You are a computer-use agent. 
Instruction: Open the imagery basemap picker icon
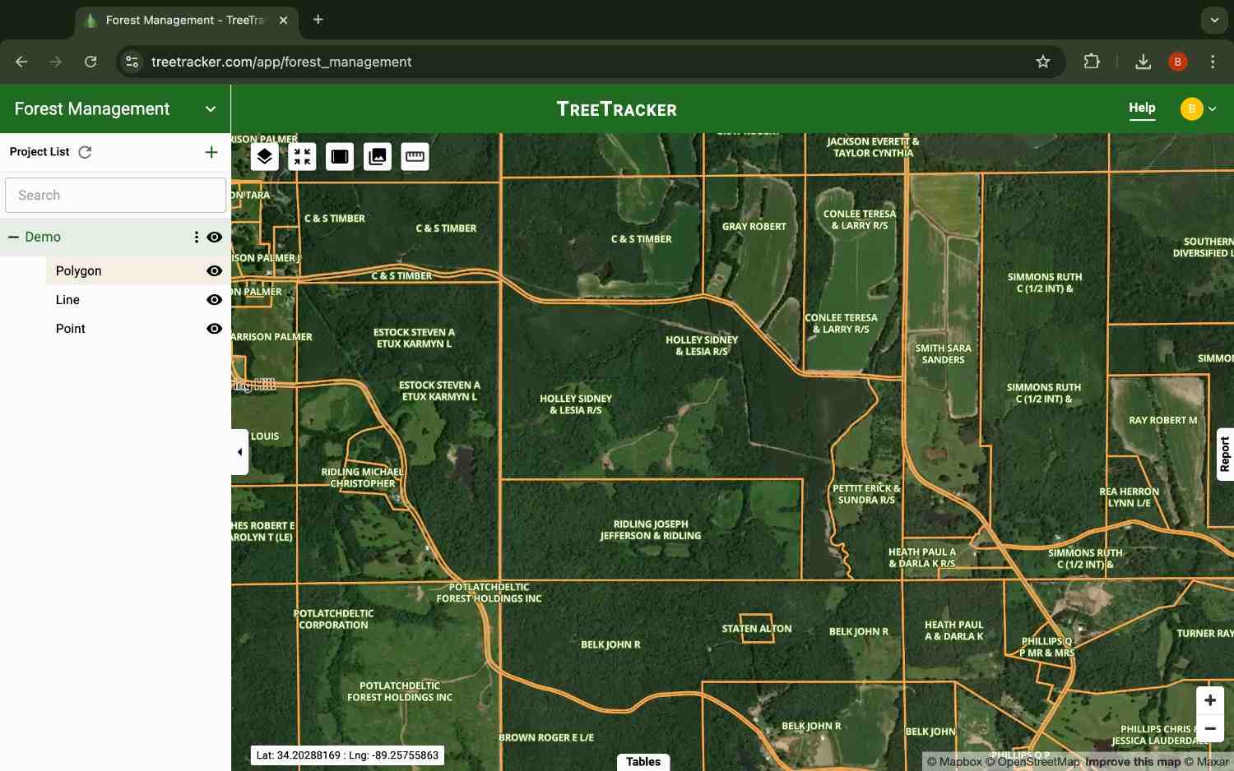click(377, 156)
